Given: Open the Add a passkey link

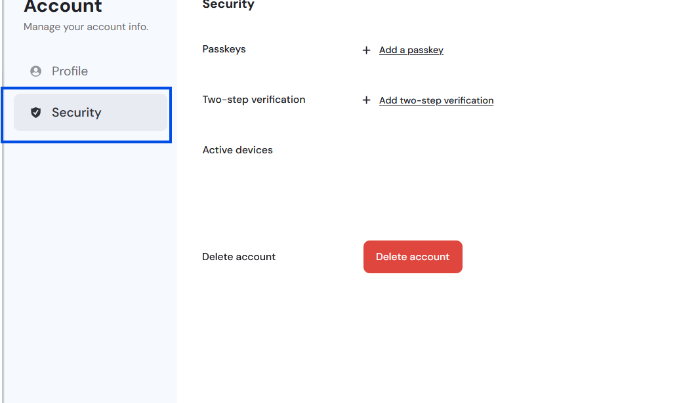Looking at the screenshot, I should click(411, 50).
